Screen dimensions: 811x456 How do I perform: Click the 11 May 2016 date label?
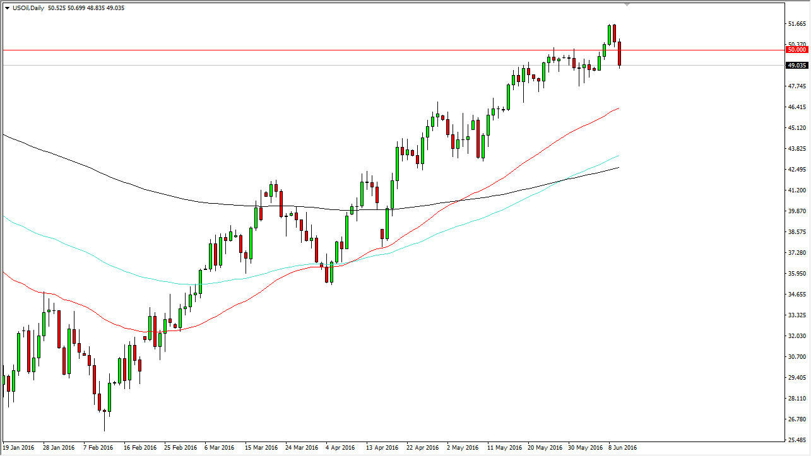(504, 448)
